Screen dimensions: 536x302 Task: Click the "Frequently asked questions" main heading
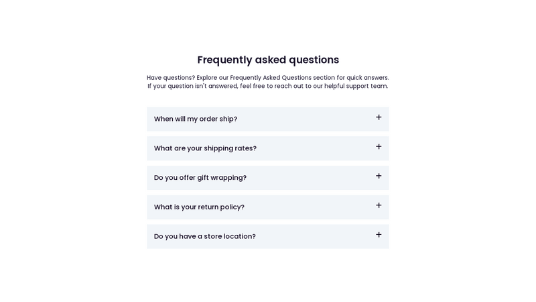click(268, 60)
